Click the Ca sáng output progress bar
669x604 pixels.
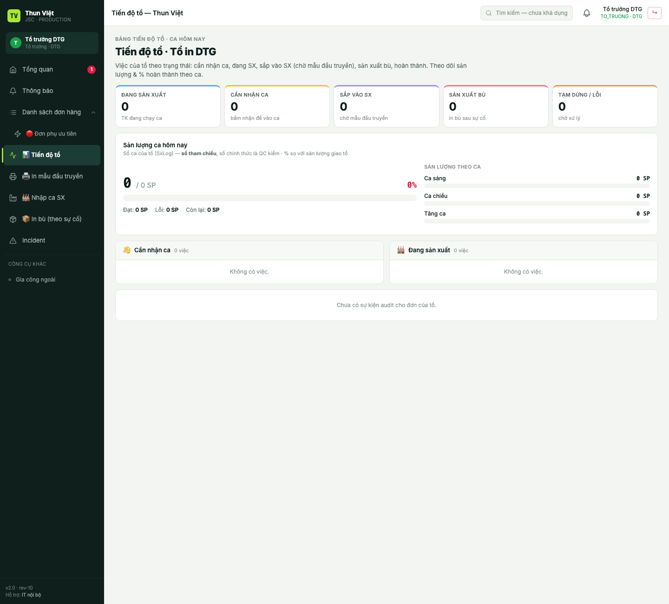[x=537, y=186]
